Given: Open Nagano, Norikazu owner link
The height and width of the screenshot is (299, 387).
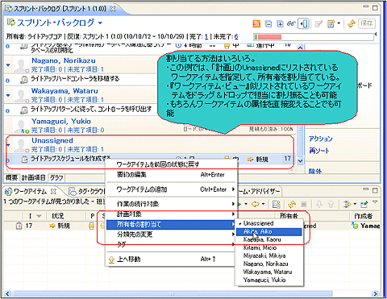Looking at the screenshot, I should (64, 60).
